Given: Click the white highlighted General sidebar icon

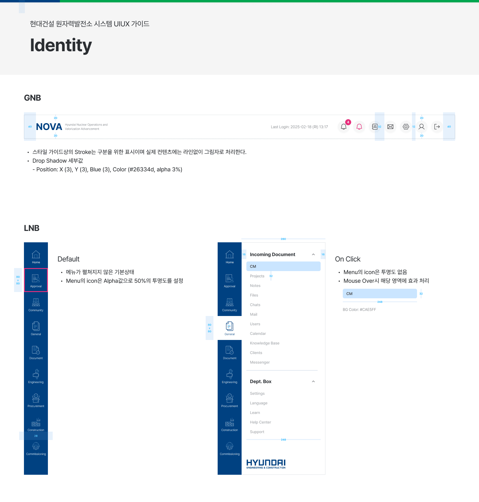Looking at the screenshot, I should click(230, 328).
